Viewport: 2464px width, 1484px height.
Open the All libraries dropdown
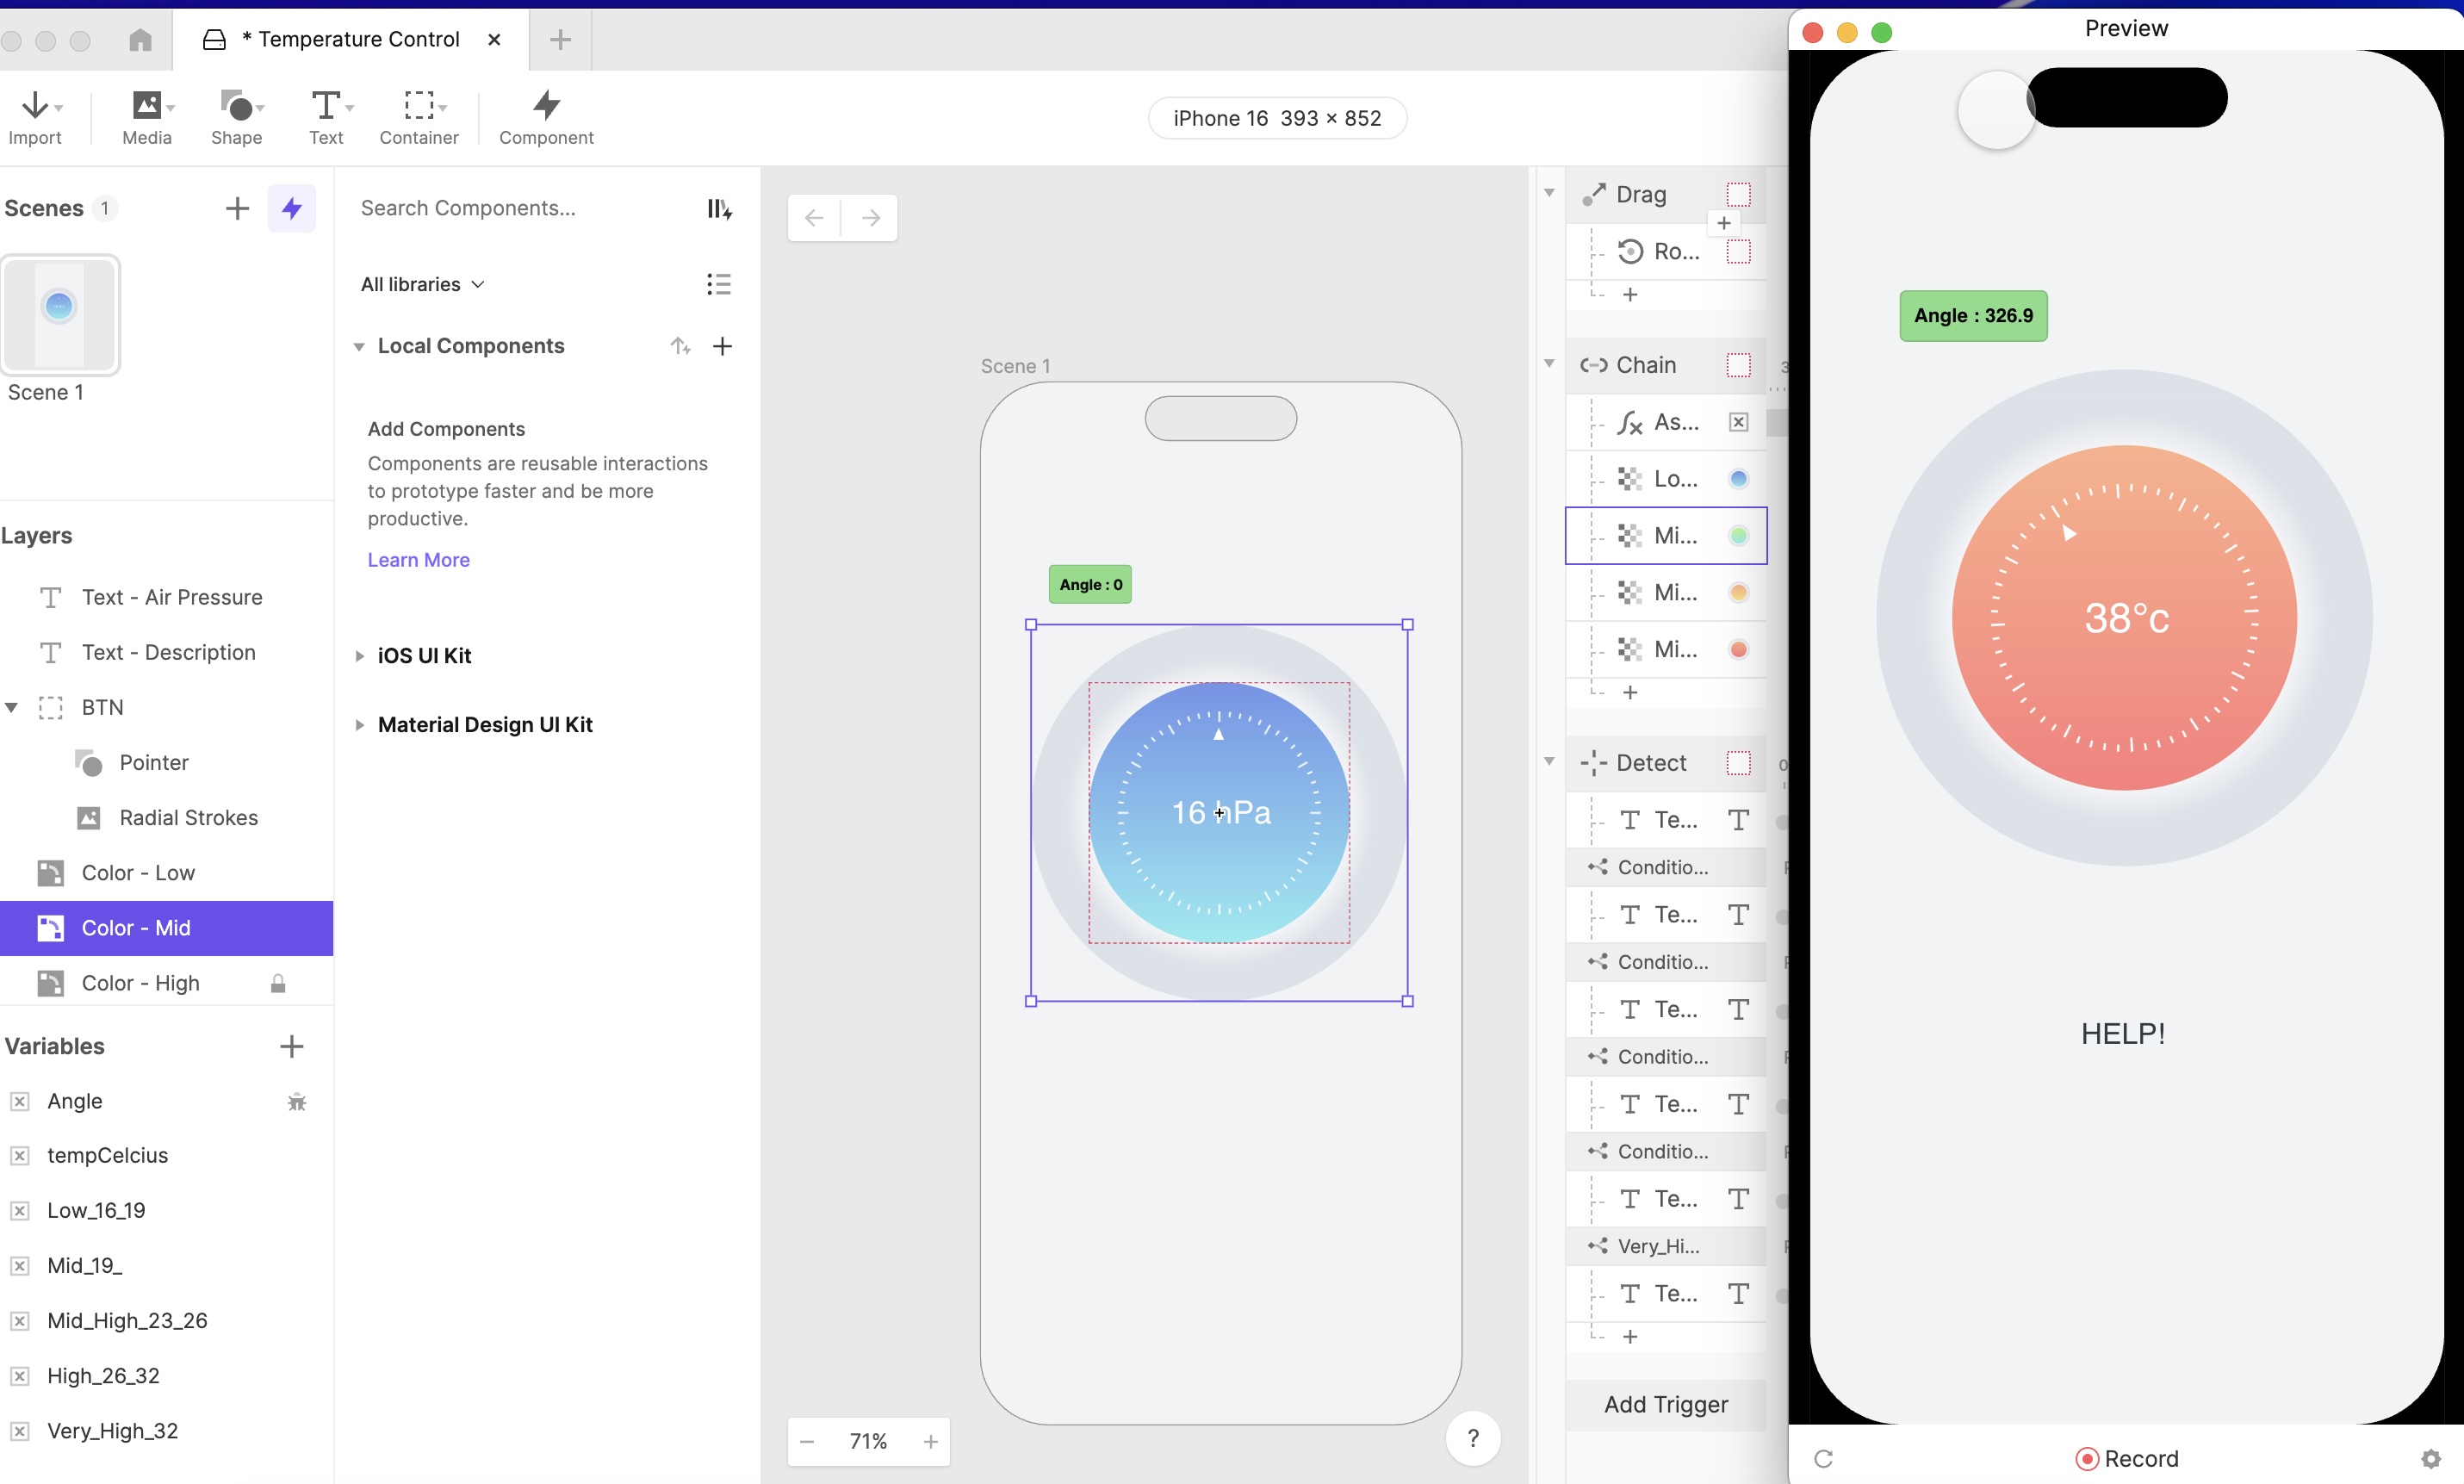click(422, 284)
